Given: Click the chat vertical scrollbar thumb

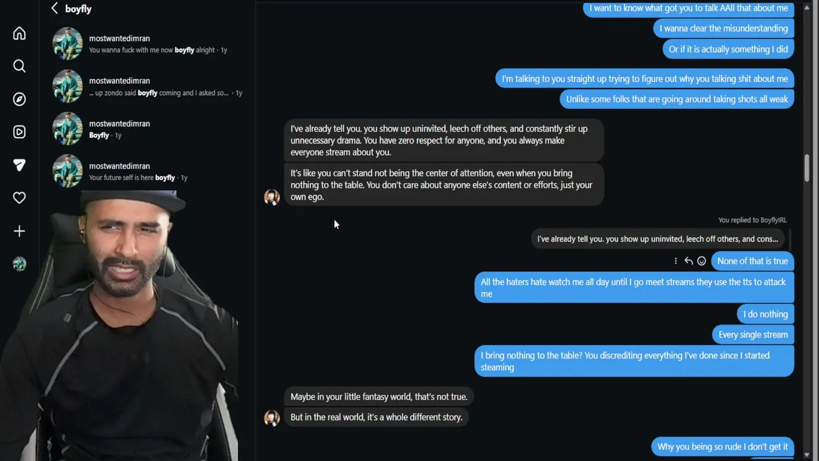Looking at the screenshot, I should 807,168.
